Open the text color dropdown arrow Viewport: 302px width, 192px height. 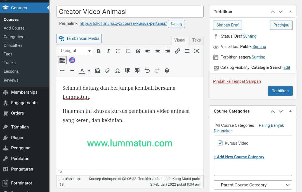tap(89, 71)
